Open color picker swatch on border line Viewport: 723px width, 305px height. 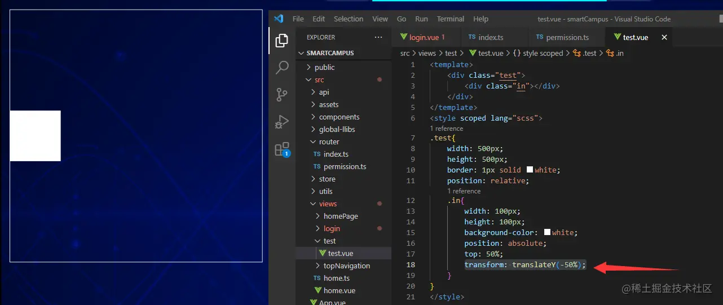coord(530,170)
